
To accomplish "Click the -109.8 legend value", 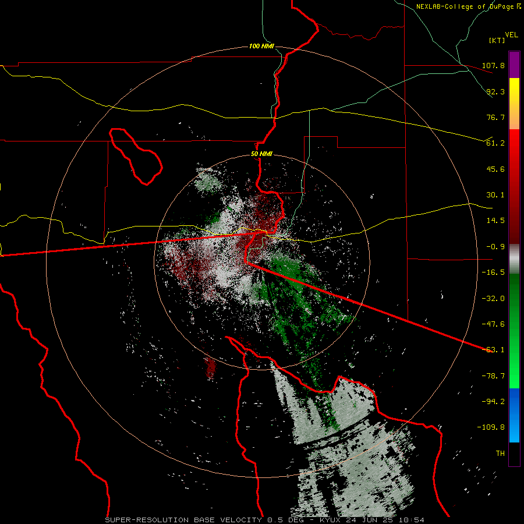I will pos(491,427).
